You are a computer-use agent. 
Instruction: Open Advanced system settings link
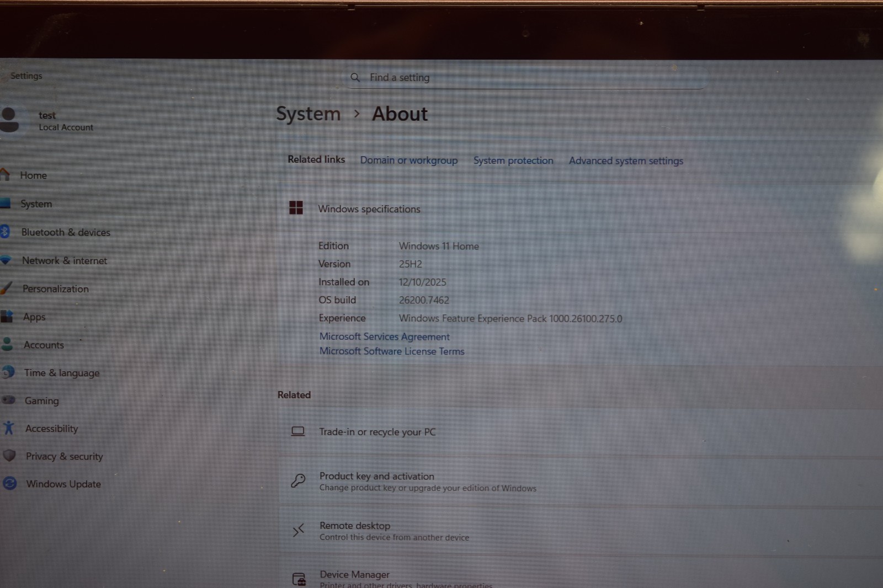pos(626,161)
